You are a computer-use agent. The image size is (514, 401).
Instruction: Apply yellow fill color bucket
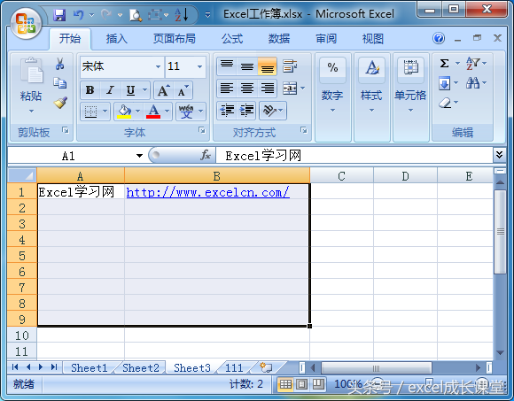[124, 112]
